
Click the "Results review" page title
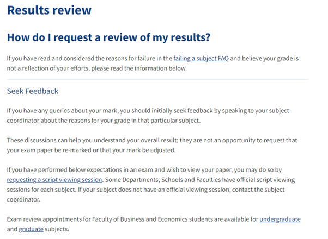pyautogui.click(x=50, y=10)
